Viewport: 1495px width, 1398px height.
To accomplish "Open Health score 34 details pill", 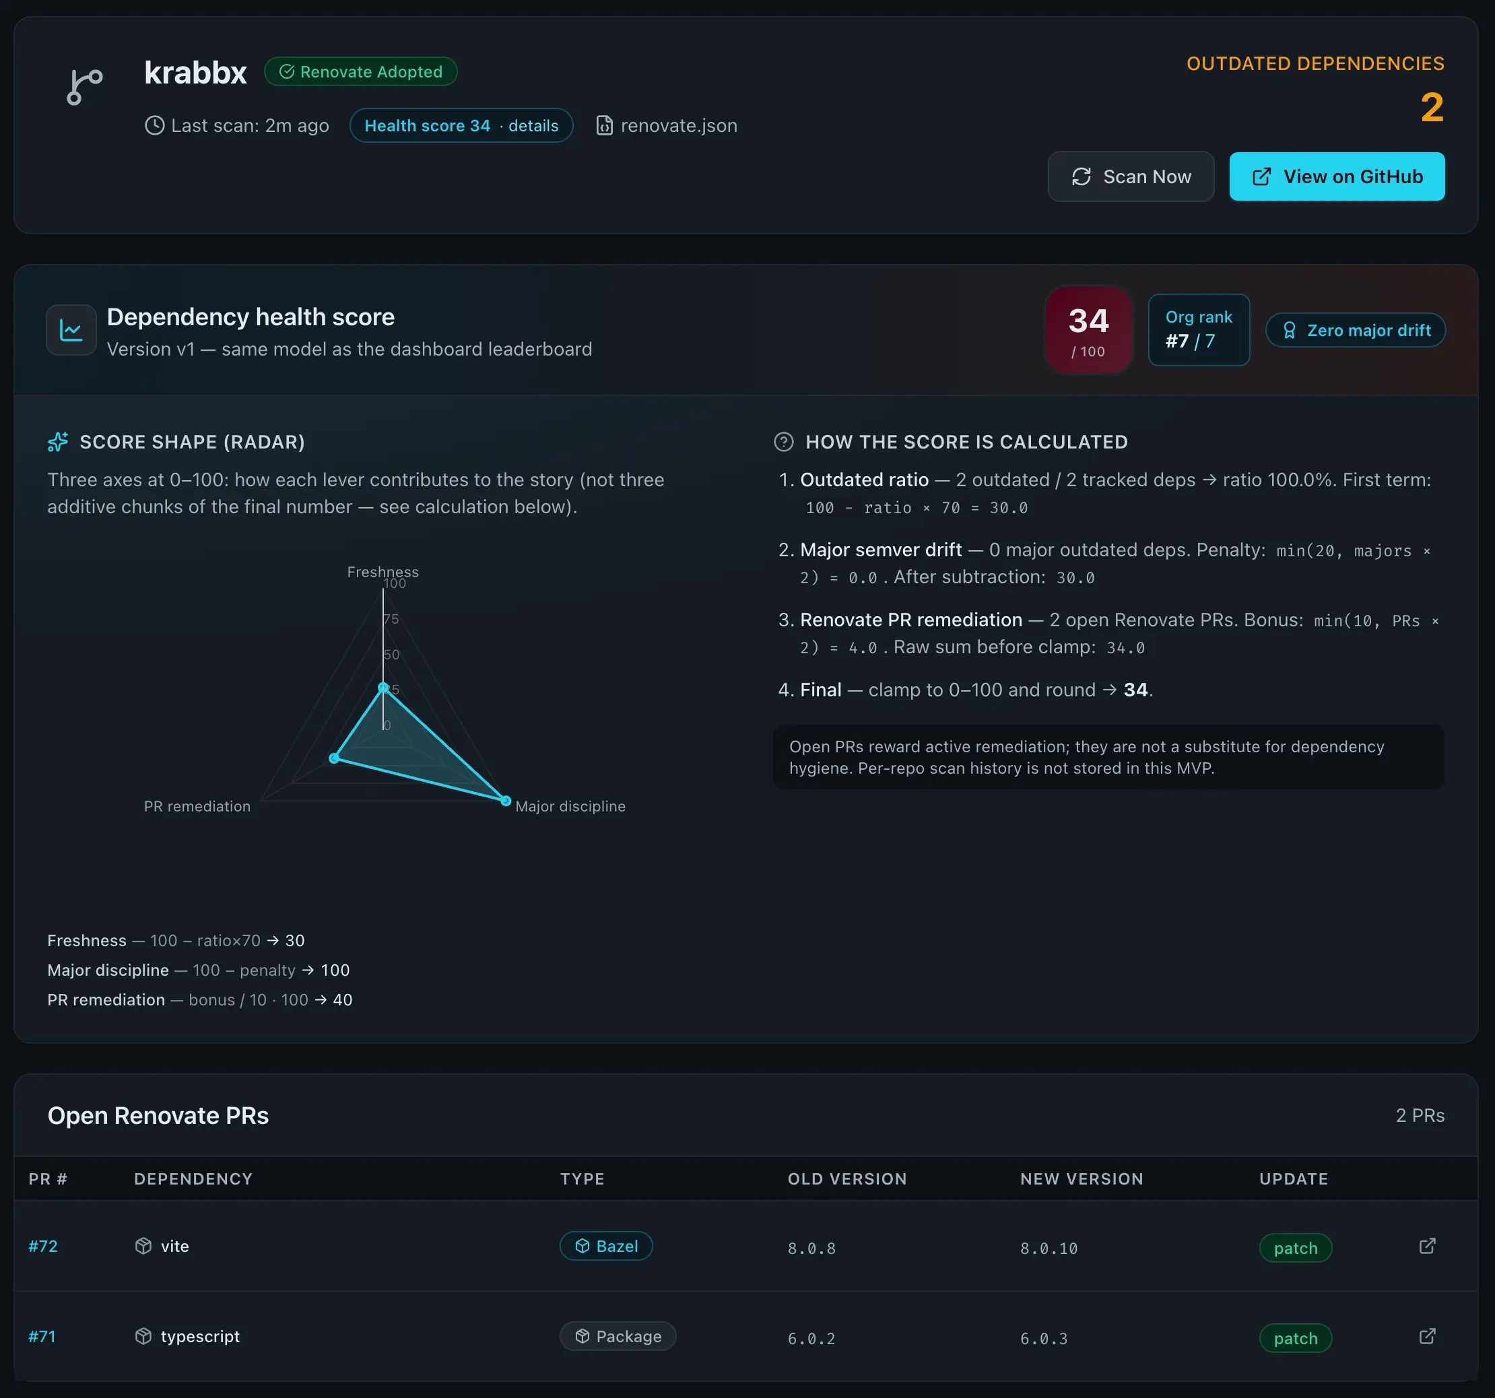I will [x=461, y=125].
